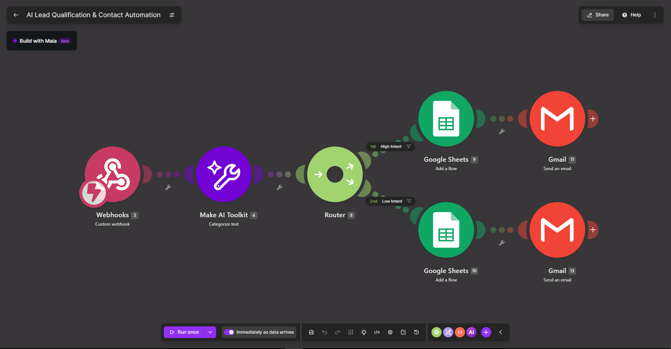Click the scenario title text
Viewport: 671px width, 349px height.
[93, 15]
